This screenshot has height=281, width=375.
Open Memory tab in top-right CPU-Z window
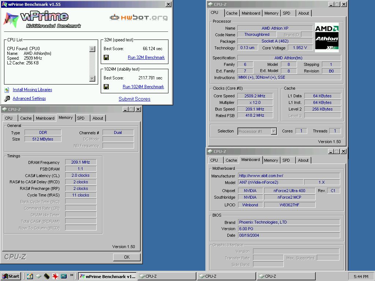[x=271, y=13]
